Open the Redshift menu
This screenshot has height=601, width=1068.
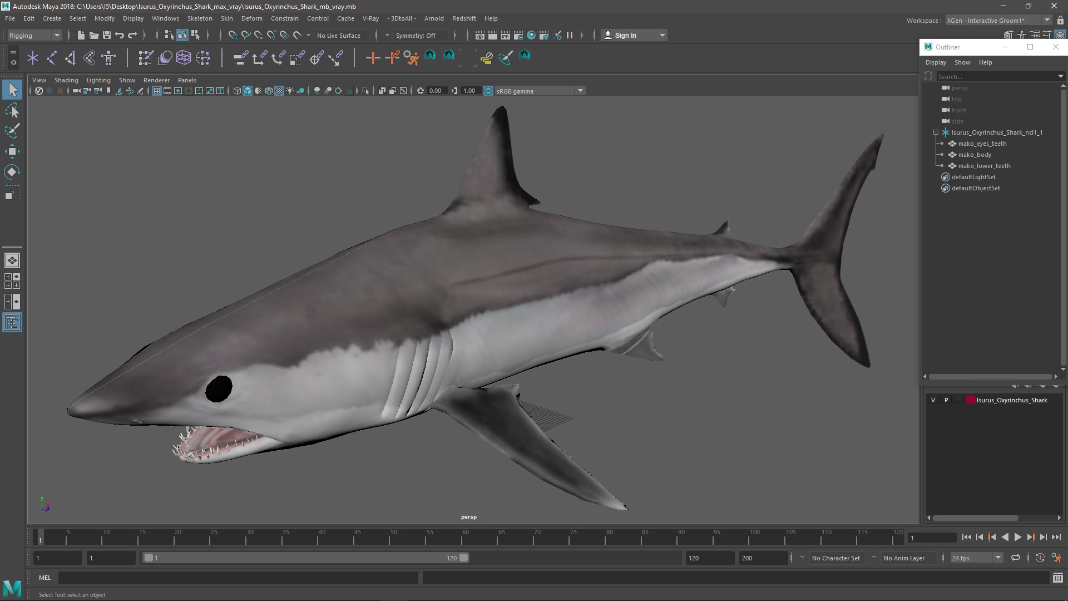(463, 18)
